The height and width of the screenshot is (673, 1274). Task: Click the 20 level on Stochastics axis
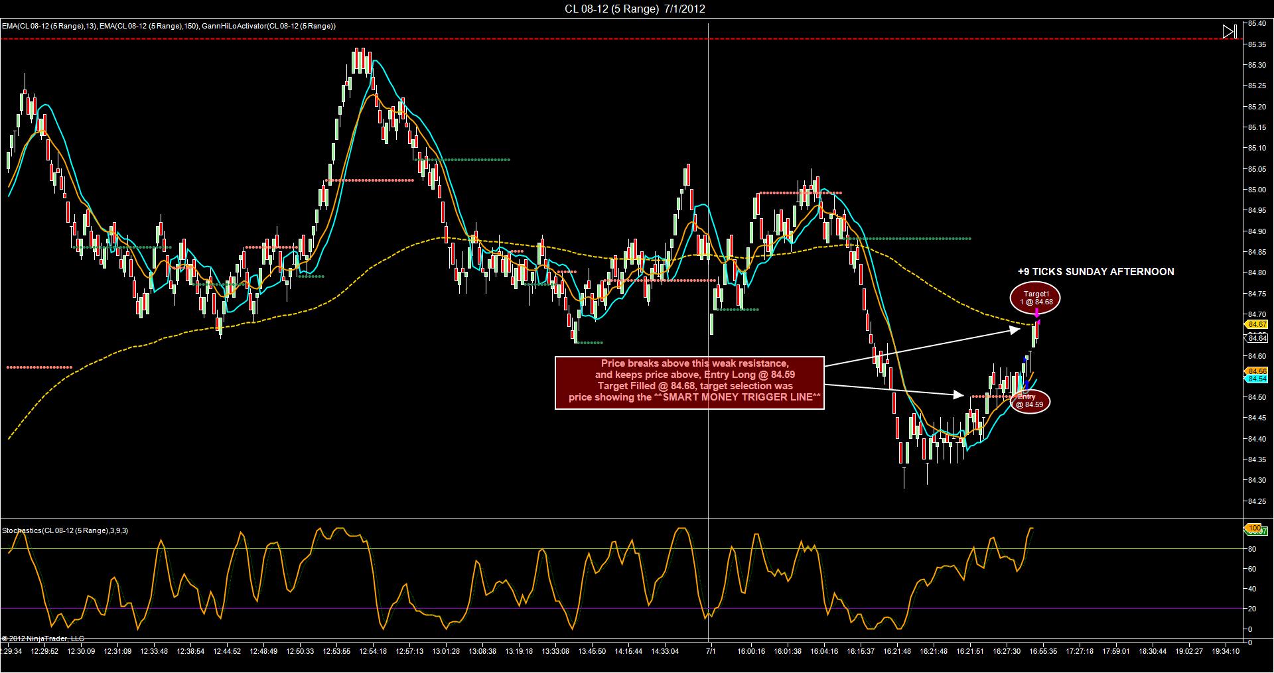click(x=1252, y=609)
